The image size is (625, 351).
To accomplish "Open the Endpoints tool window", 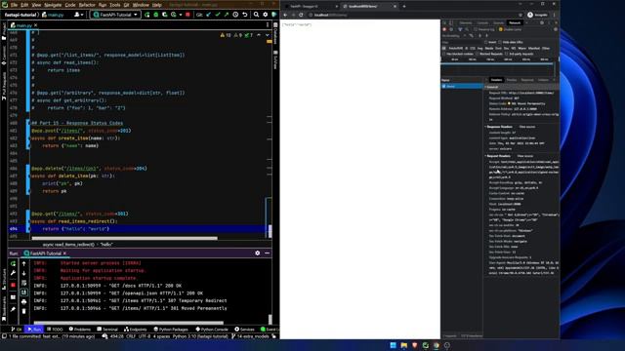I will 136,330.
